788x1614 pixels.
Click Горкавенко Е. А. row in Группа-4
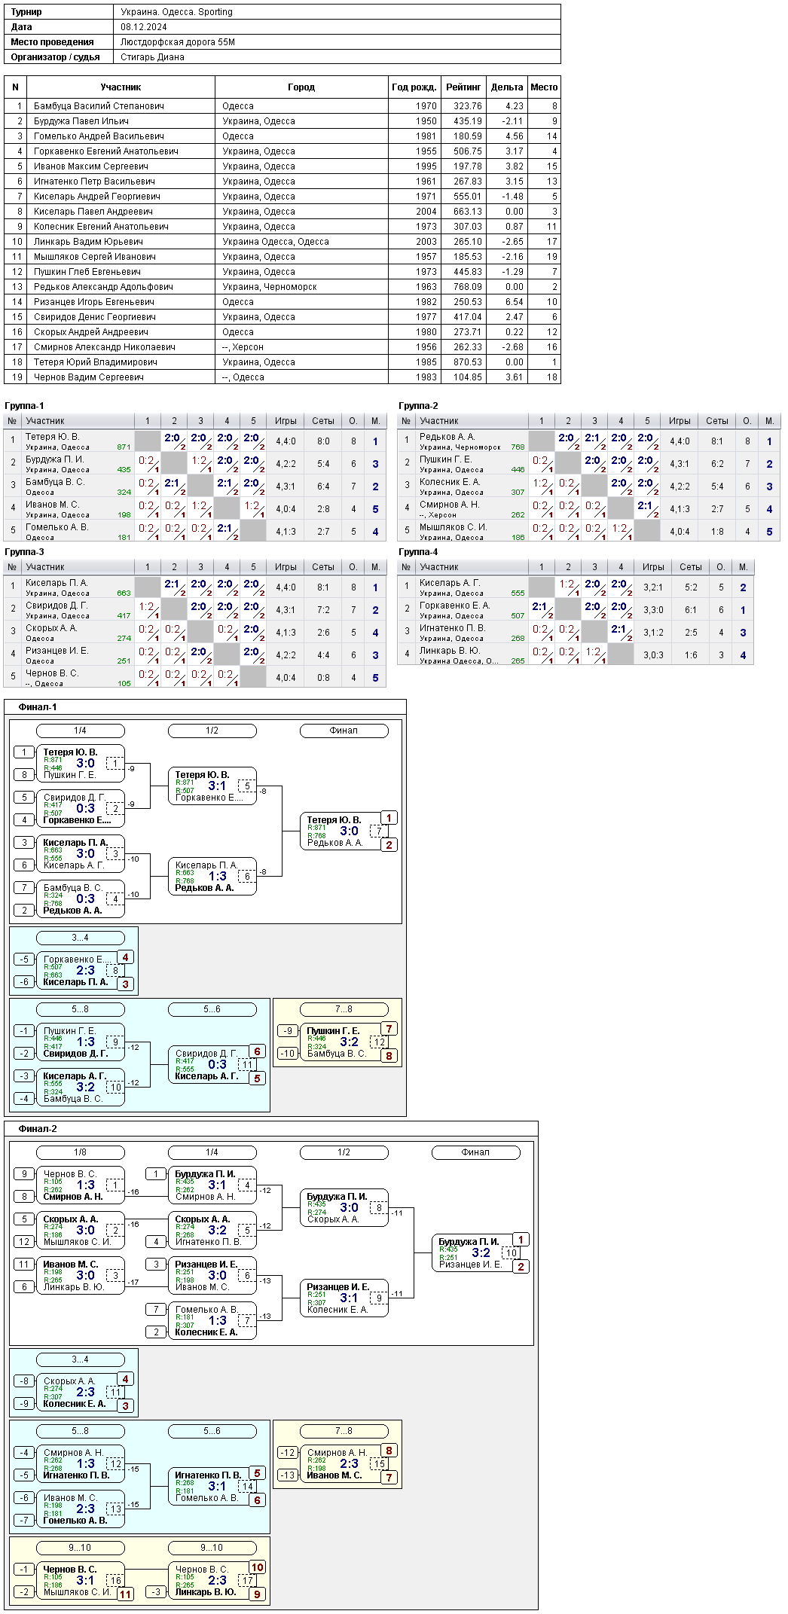[576, 610]
